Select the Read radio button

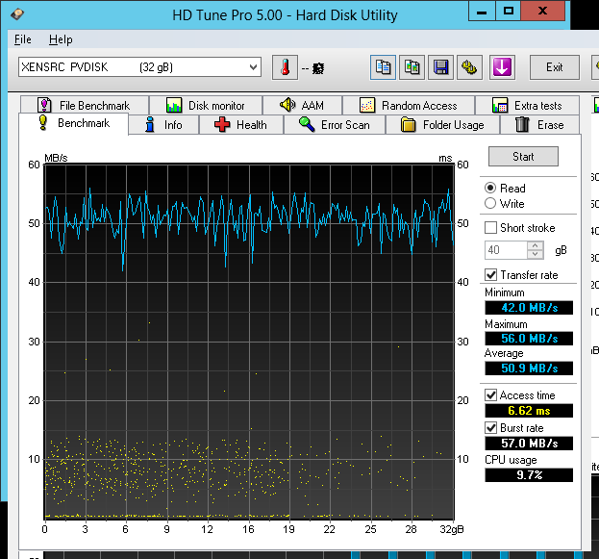[490, 189]
